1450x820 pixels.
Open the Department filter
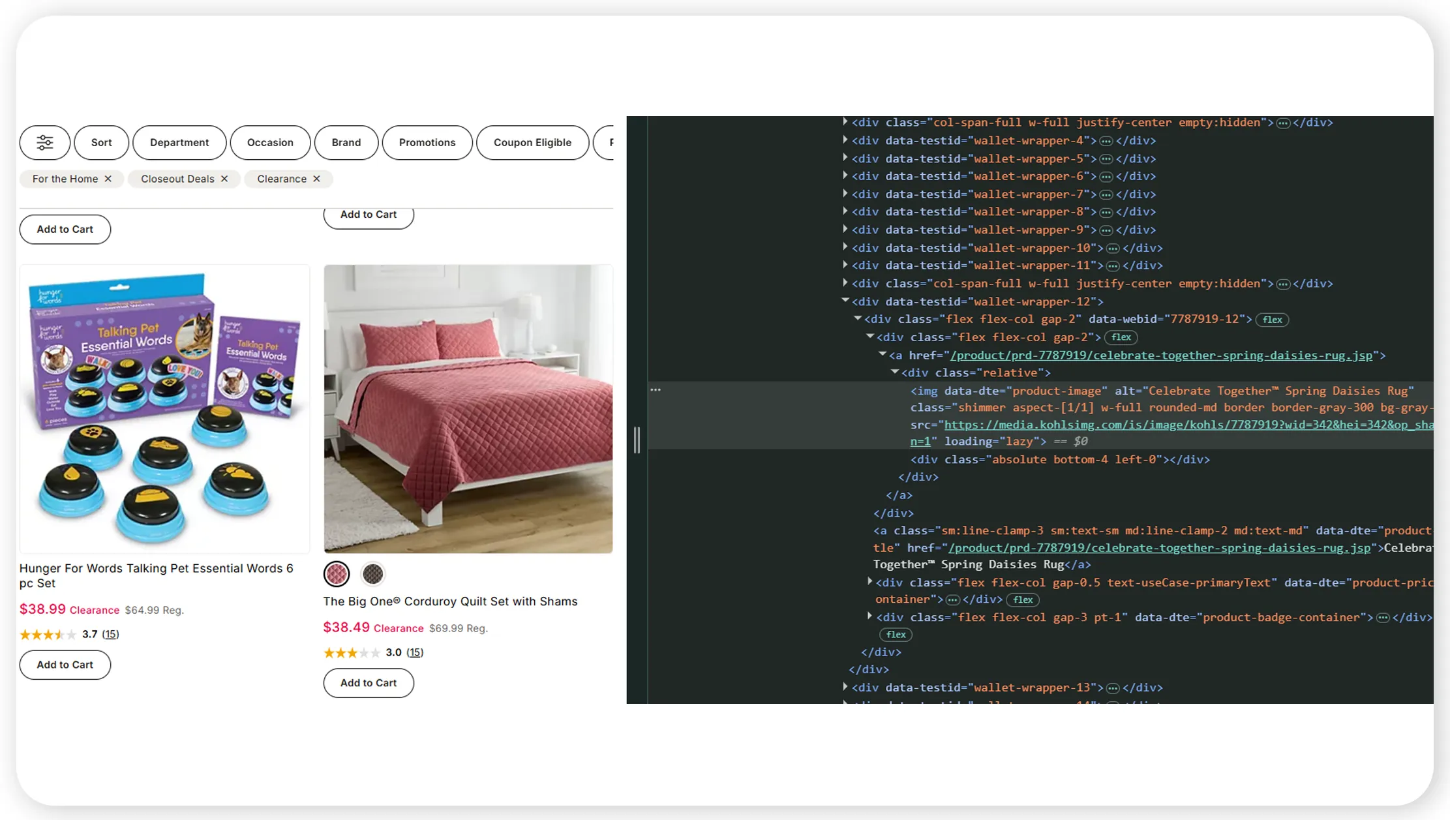click(x=179, y=142)
